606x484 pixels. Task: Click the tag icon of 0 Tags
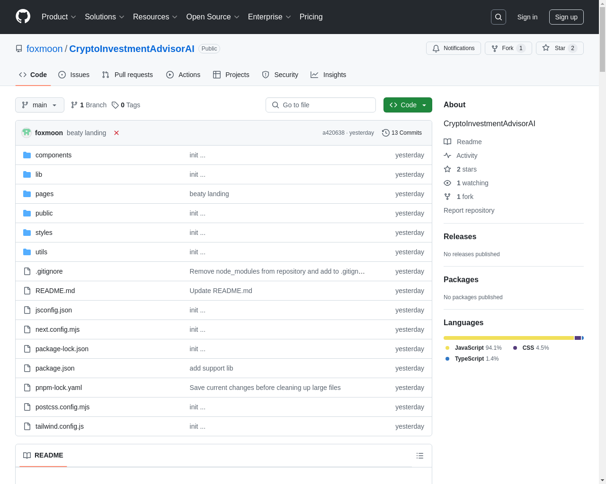coord(115,105)
